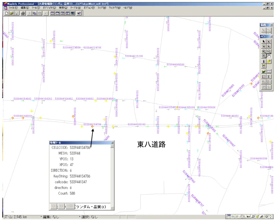The width and height of the screenshot is (277, 220).
Task: Open the ズーム: 2.945 km status dropdown
Action: 23,217
